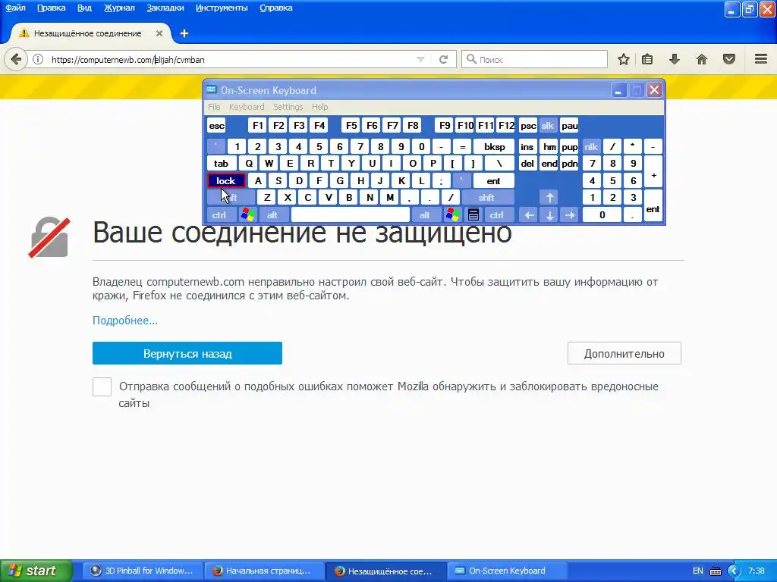Screen dimensions: 777x582
Task: Click the URL address bar text
Action: coord(127,60)
